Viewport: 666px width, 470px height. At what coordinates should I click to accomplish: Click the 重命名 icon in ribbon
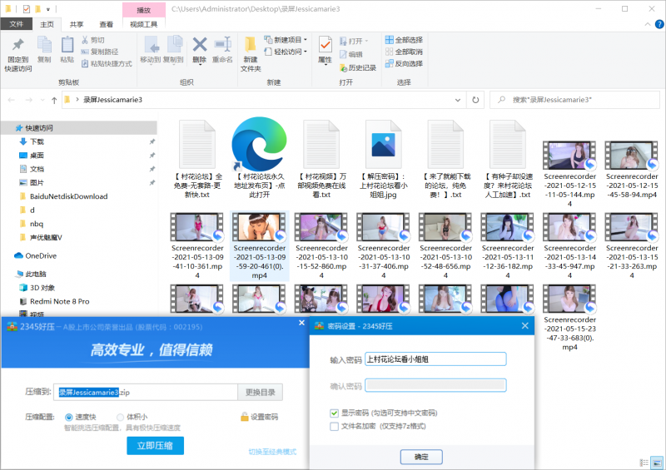click(222, 45)
